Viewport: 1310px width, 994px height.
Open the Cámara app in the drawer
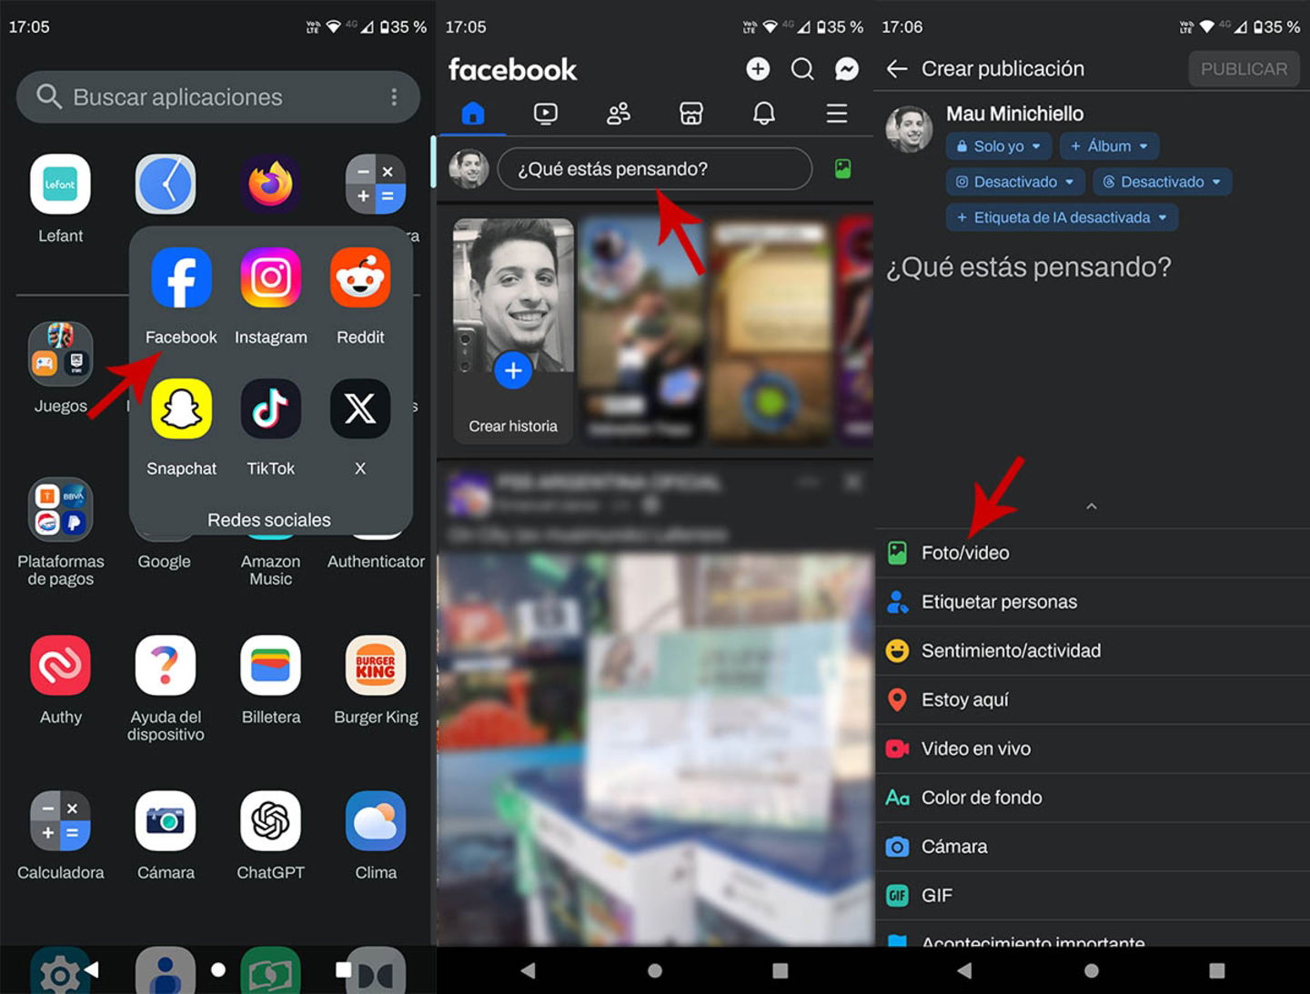[x=165, y=820]
